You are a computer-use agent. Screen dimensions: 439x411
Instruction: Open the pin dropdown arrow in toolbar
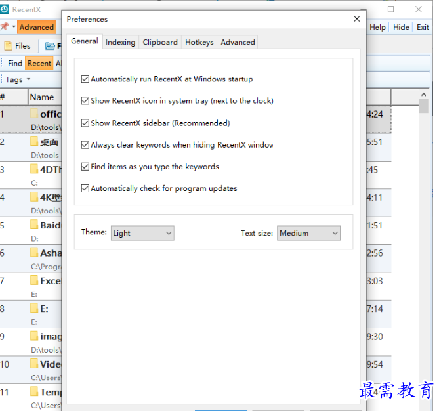(x=13, y=27)
